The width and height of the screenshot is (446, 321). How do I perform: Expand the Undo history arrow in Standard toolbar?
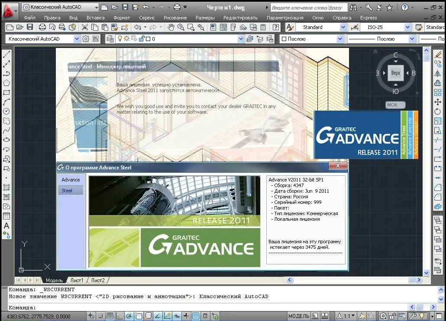click(x=145, y=27)
